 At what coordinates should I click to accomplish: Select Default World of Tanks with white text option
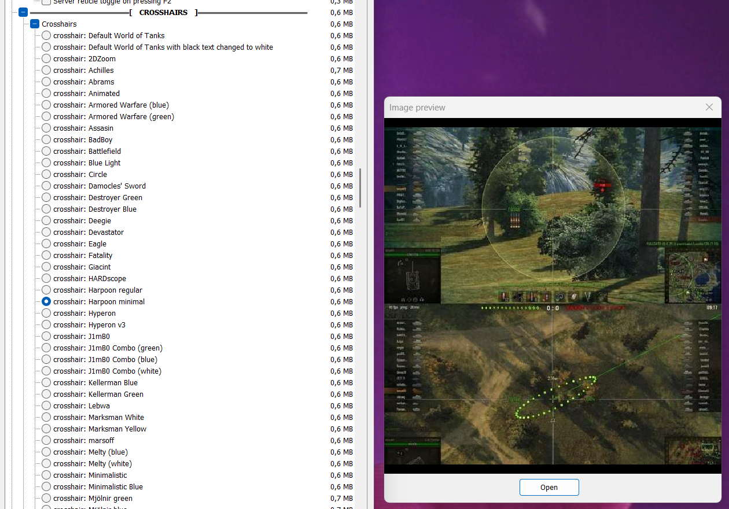tap(46, 47)
